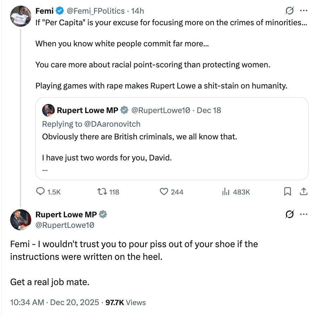Click the Grok icon on Rupert Lowe's reply
Screen dimensions: 316x316
tap(290, 214)
